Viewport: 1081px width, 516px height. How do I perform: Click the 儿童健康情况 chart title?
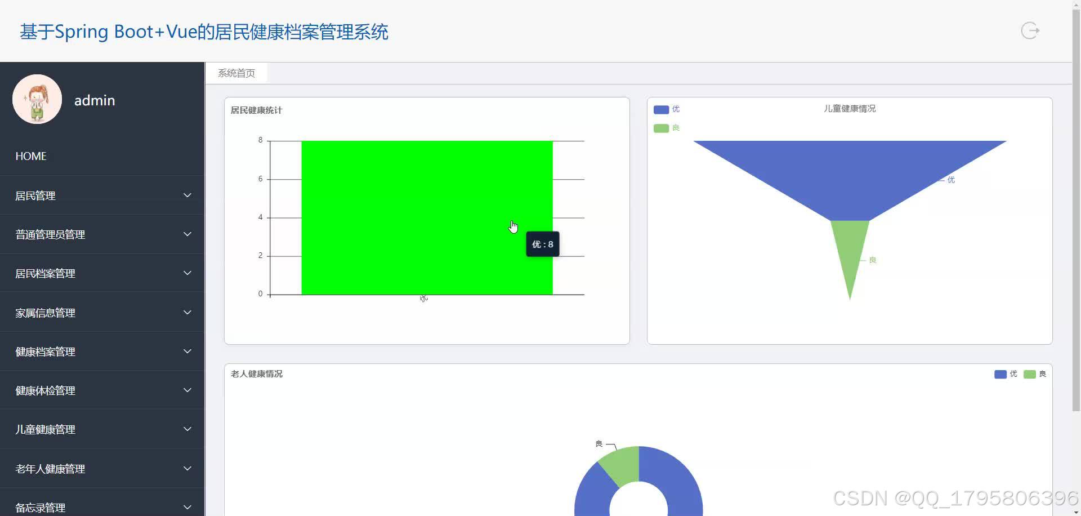click(850, 109)
